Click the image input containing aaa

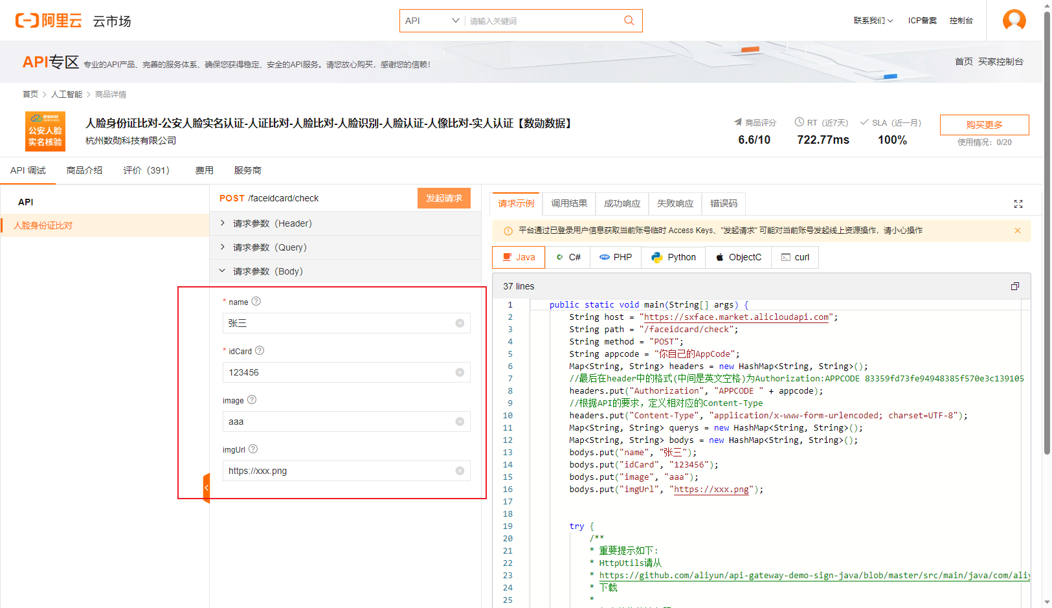pos(346,422)
